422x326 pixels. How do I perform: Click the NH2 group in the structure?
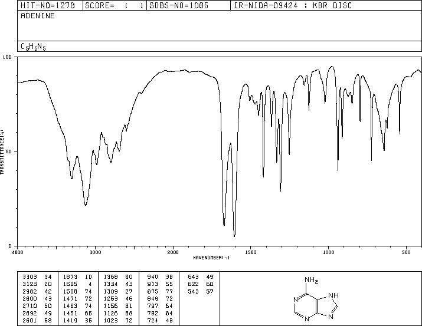(x=312, y=280)
